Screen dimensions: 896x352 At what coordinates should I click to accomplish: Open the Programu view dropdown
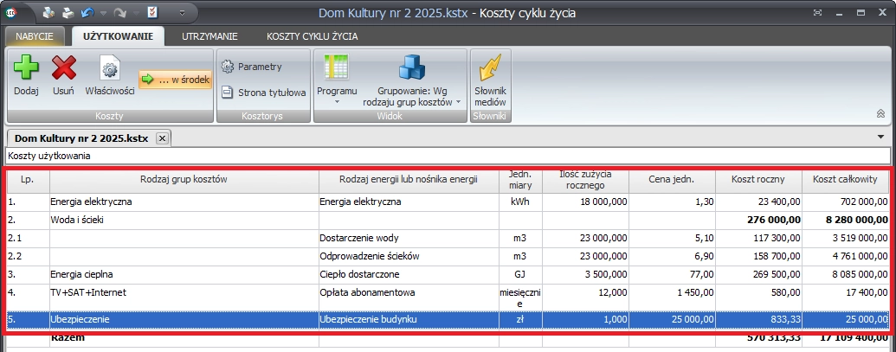pyautogui.click(x=337, y=80)
